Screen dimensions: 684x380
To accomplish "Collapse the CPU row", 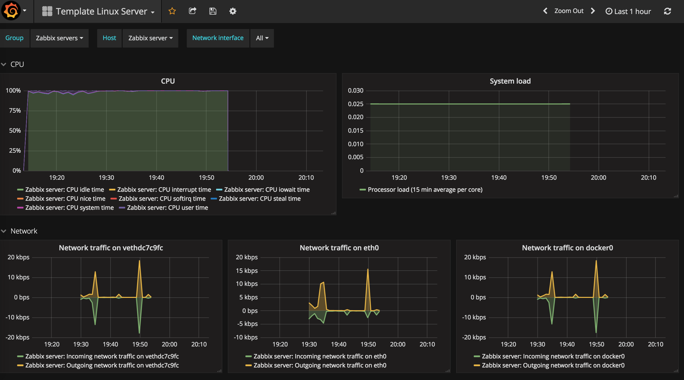I will (13, 64).
